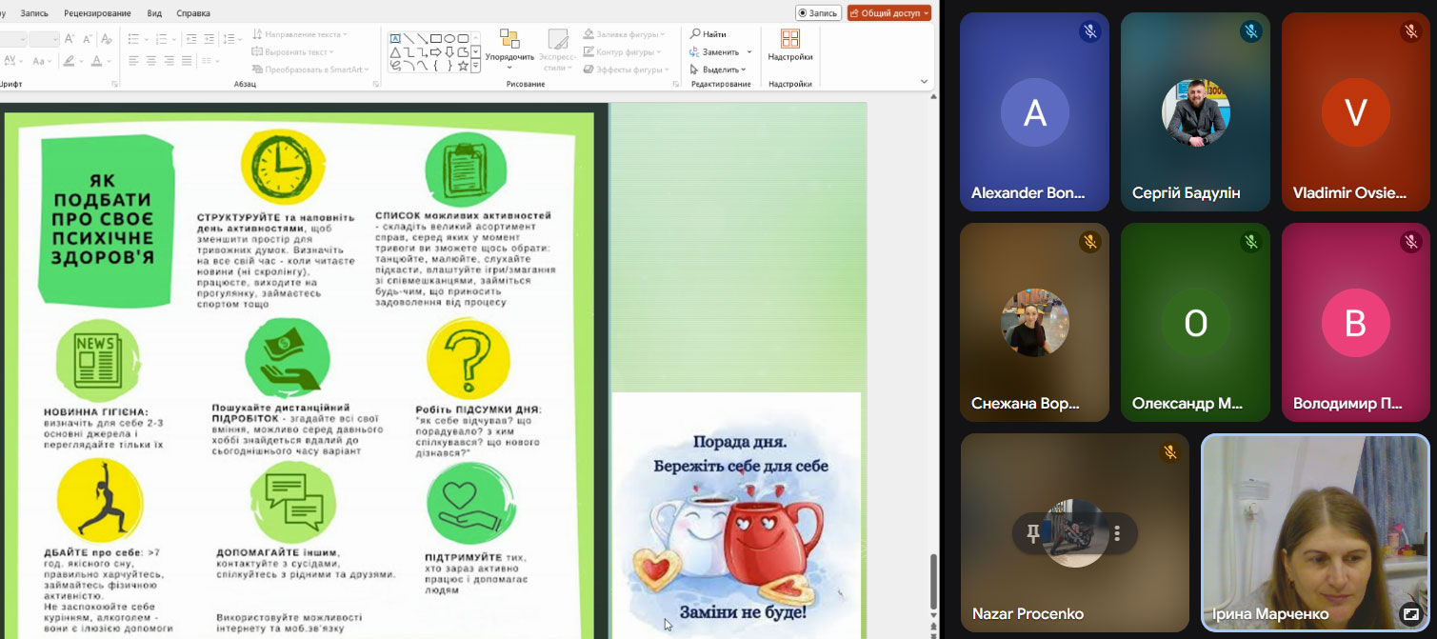Switch to the Вид tab

click(154, 13)
